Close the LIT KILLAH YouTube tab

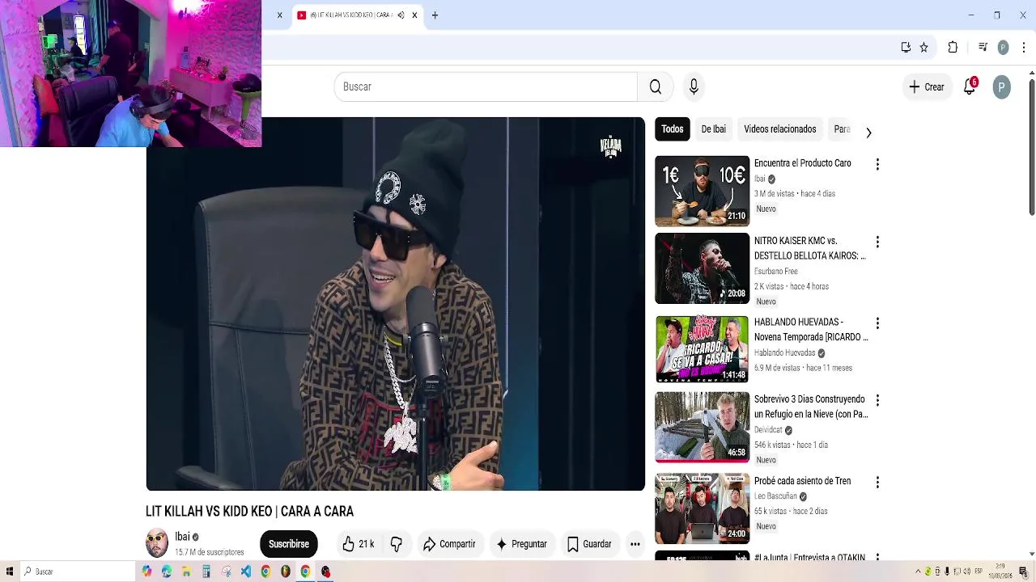[x=414, y=15]
